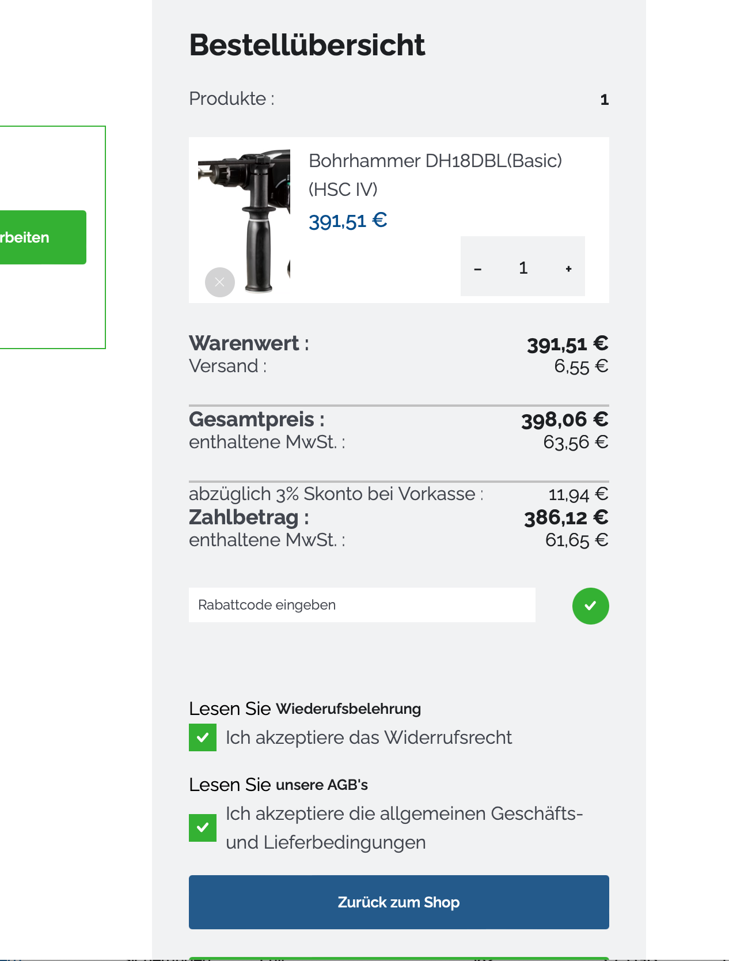Open the "unsere AGB's" link
Screen dimensions: 729x961
point(322,785)
